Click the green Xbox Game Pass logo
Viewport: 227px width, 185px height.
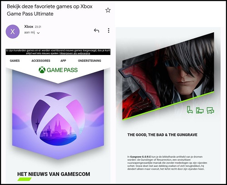pos(58,70)
